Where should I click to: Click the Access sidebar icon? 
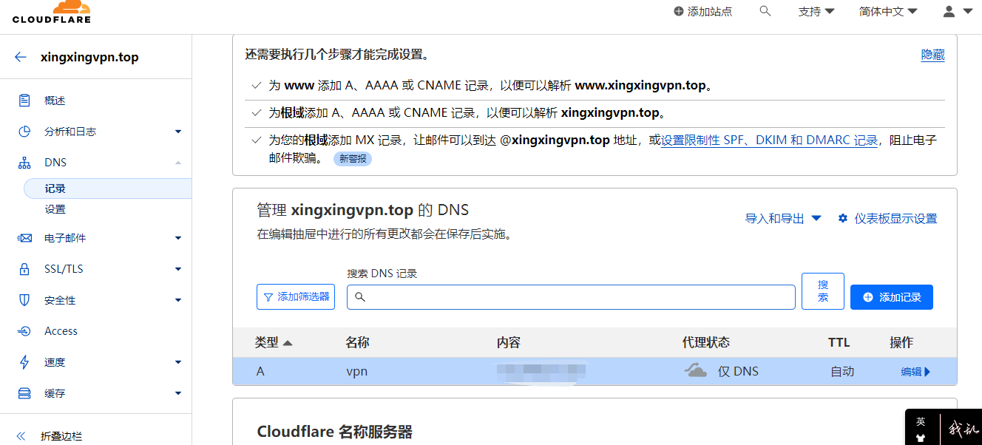point(24,331)
